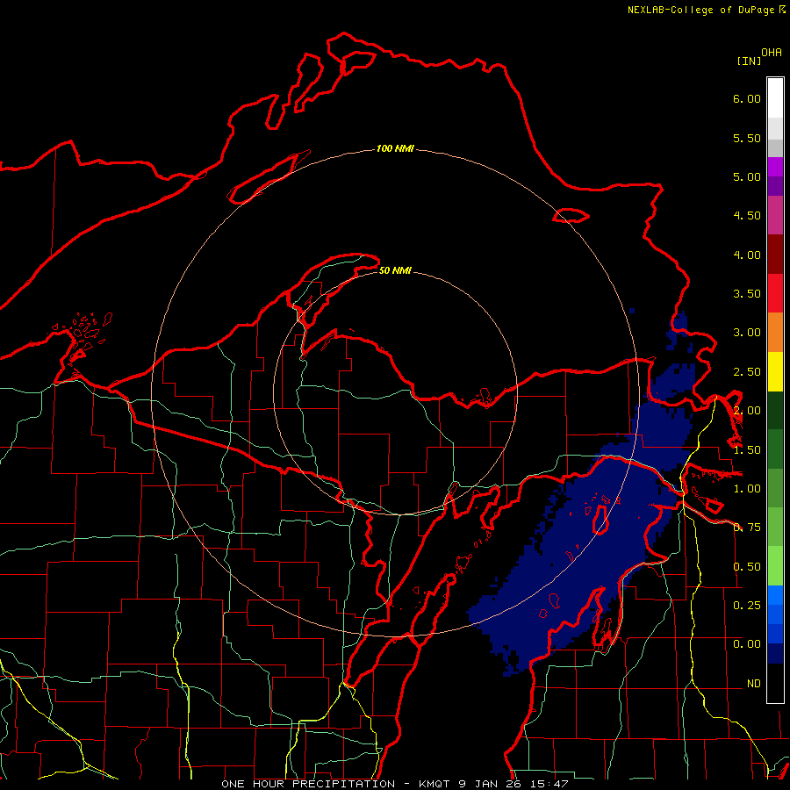This screenshot has width=790, height=790.
Task: Click the 4.50 legend value
Action: click(x=747, y=216)
